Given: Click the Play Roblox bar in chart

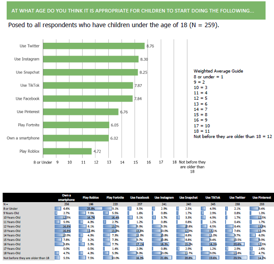Looking at the screenshot, I should click(67, 151).
